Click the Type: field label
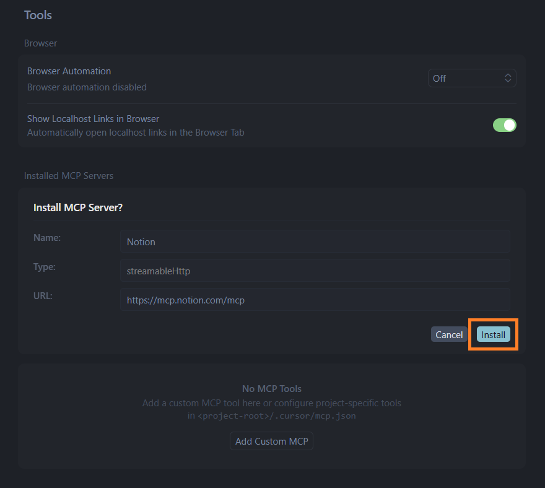 click(45, 266)
